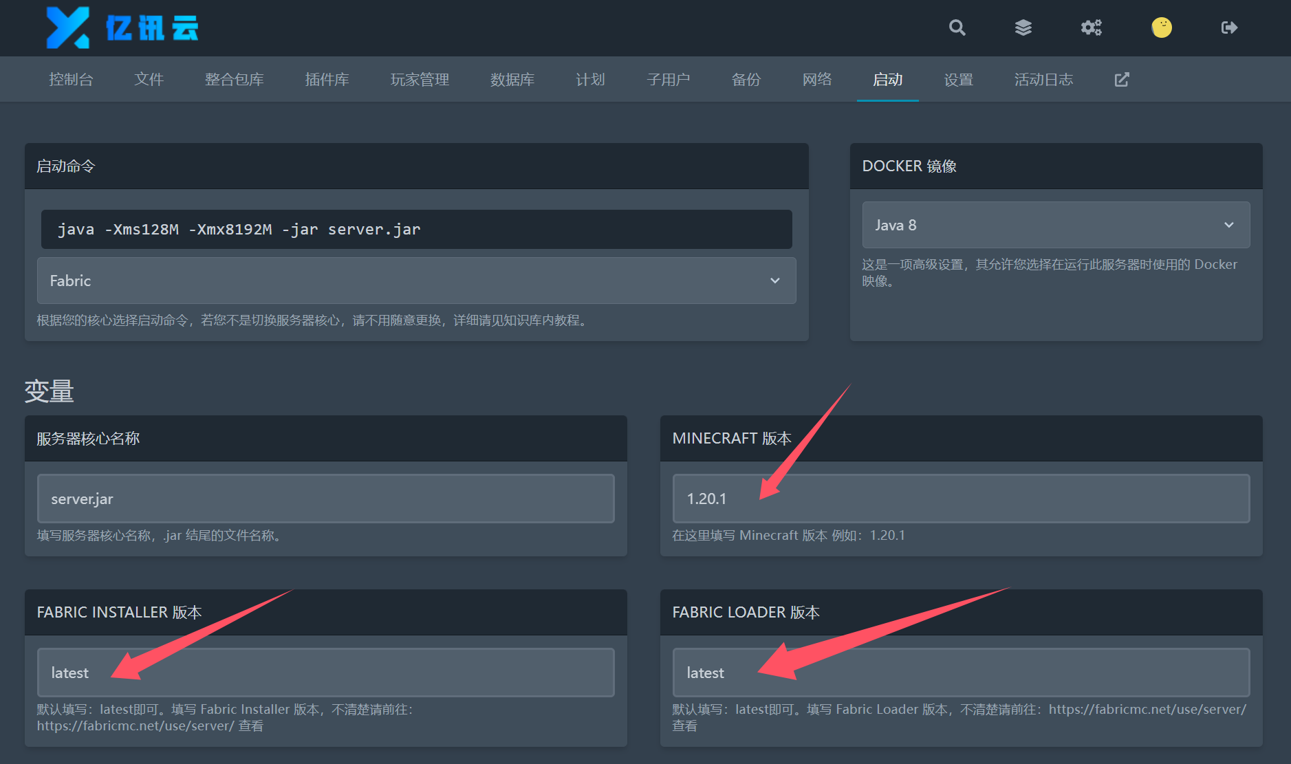Screen dimensions: 1291x764
Task: Switch to the 网络 tab
Action: pos(817,80)
